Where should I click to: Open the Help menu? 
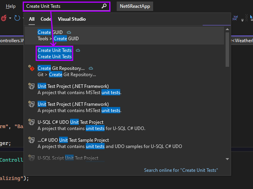pyautogui.click(x=11, y=6)
